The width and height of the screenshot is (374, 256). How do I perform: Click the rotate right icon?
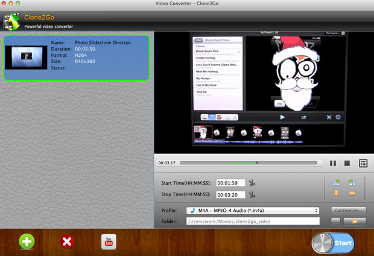(352, 182)
